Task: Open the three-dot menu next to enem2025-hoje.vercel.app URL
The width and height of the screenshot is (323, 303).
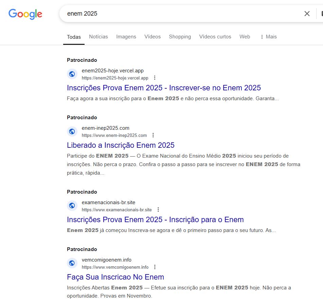Action: (x=155, y=78)
